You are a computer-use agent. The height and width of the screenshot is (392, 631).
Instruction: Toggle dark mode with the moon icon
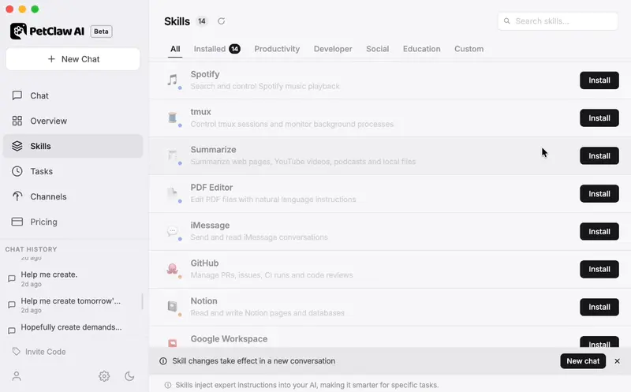click(x=129, y=376)
